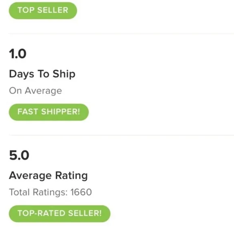This screenshot has height=234, width=234.
Task: Click the 1660 ratings count number
Action: [81, 192]
